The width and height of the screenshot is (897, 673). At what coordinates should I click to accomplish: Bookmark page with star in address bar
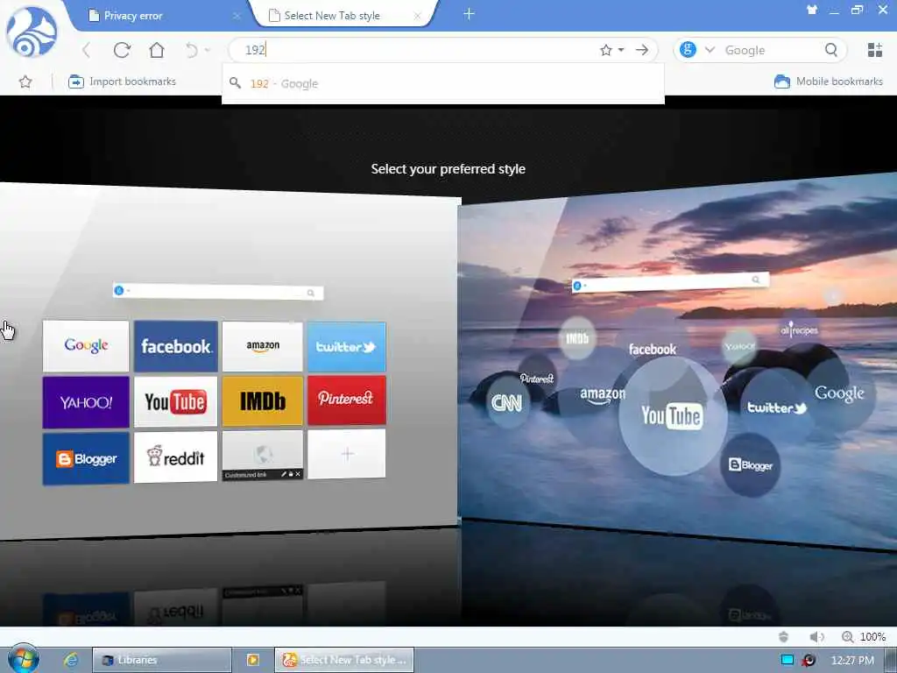[606, 50]
